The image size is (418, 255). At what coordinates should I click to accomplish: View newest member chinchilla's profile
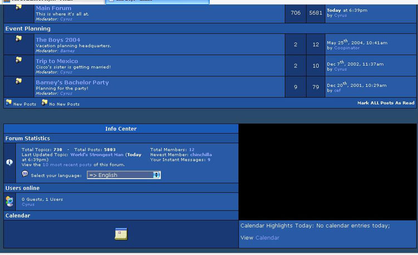pyautogui.click(x=201, y=155)
